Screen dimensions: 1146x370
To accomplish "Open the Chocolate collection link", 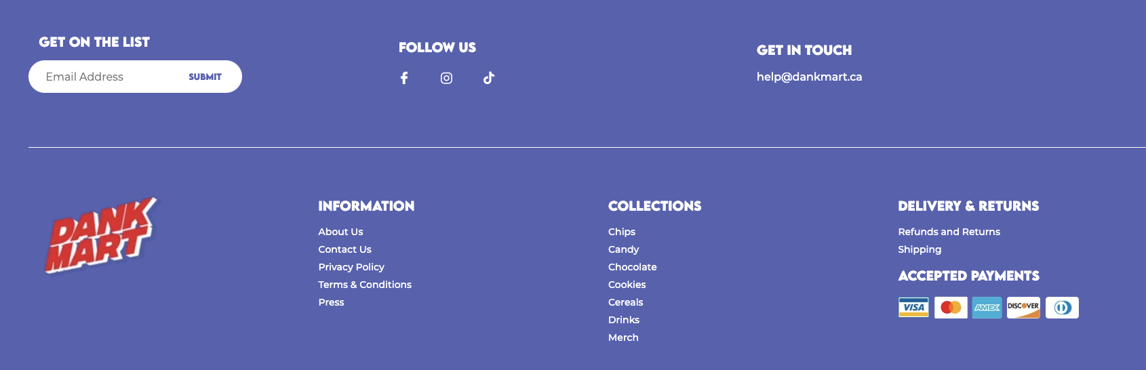I will pos(633,267).
